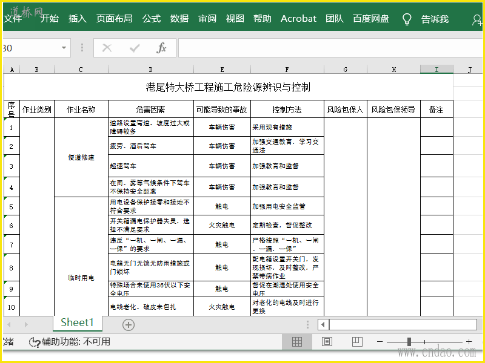This screenshot has height=363, width=485.
Task: Click the lightbulb Tell Me icon
Action: (x=407, y=19)
